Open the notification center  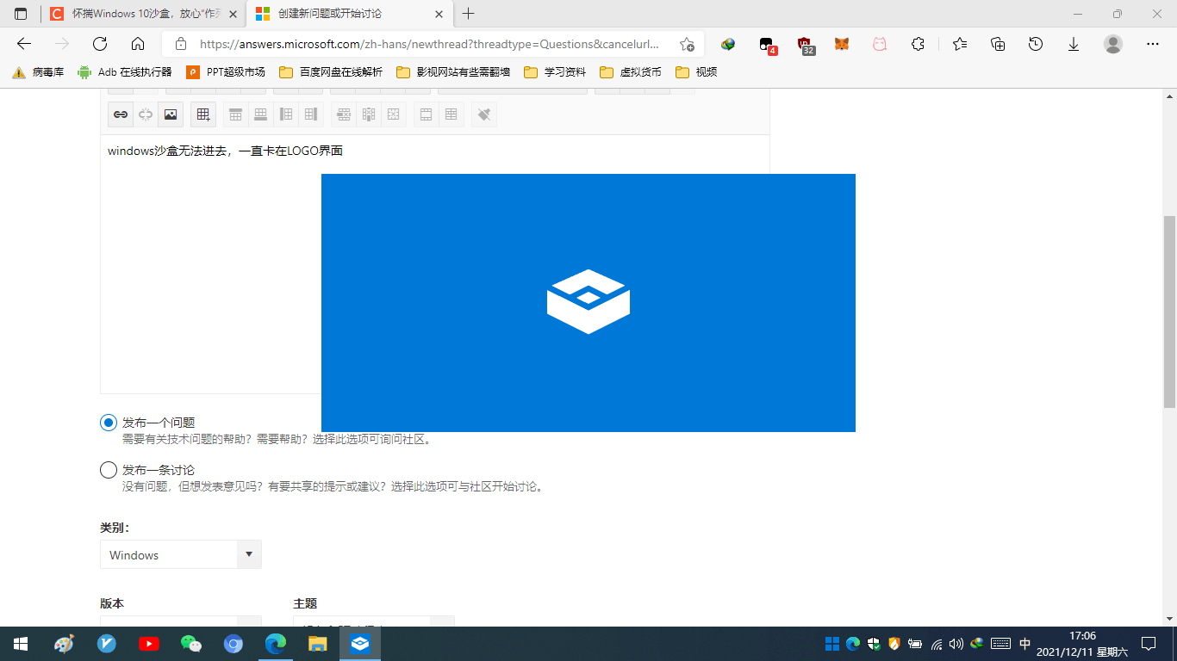click(1149, 644)
